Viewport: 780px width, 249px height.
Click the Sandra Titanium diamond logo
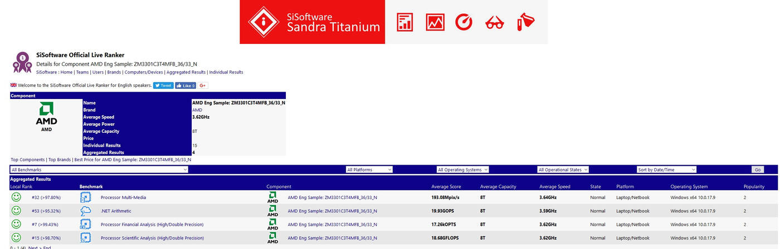pyautogui.click(x=262, y=22)
